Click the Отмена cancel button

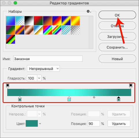click(x=117, y=26)
